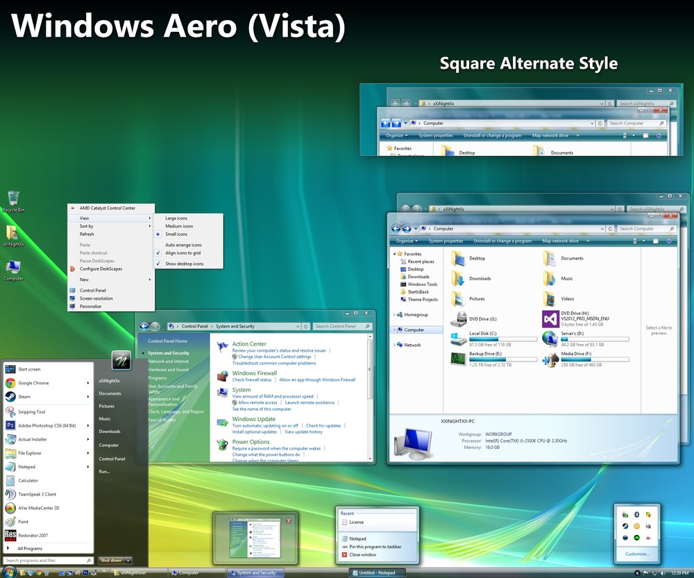Click the arrow next to the Shut down button
This screenshot has width=694, height=578.
click(x=128, y=560)
